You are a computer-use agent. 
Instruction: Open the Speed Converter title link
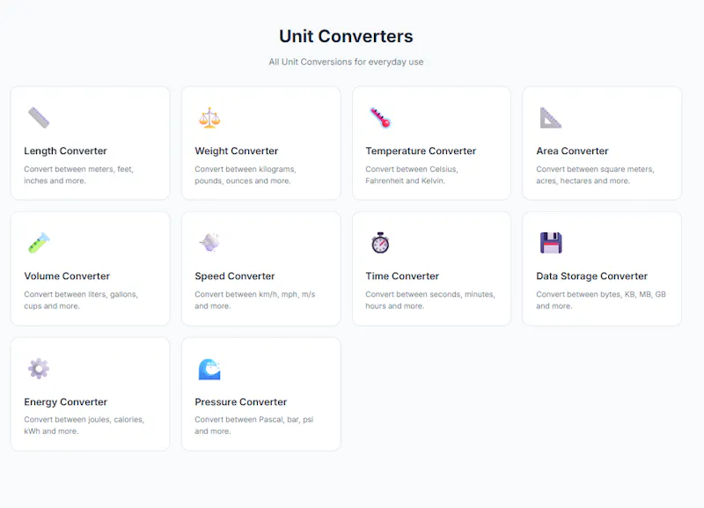pyautogui.click(x=235, y=276)
